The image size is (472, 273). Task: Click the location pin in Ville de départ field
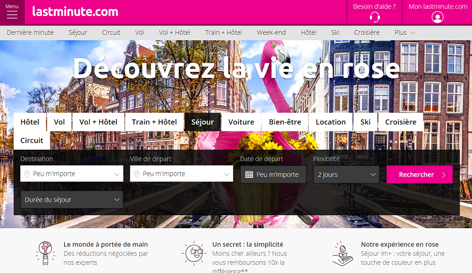[x=137, y=174]
